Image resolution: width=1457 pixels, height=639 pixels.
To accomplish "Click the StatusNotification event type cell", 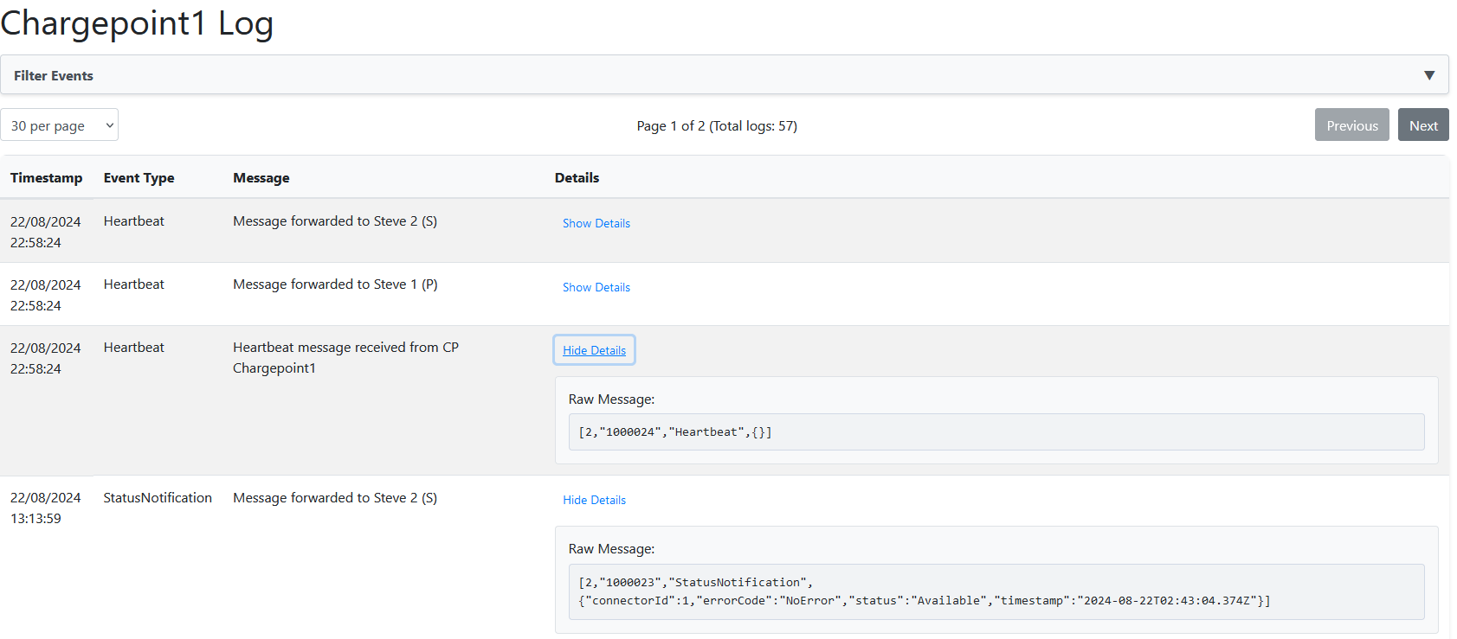I will coord(158,497).
